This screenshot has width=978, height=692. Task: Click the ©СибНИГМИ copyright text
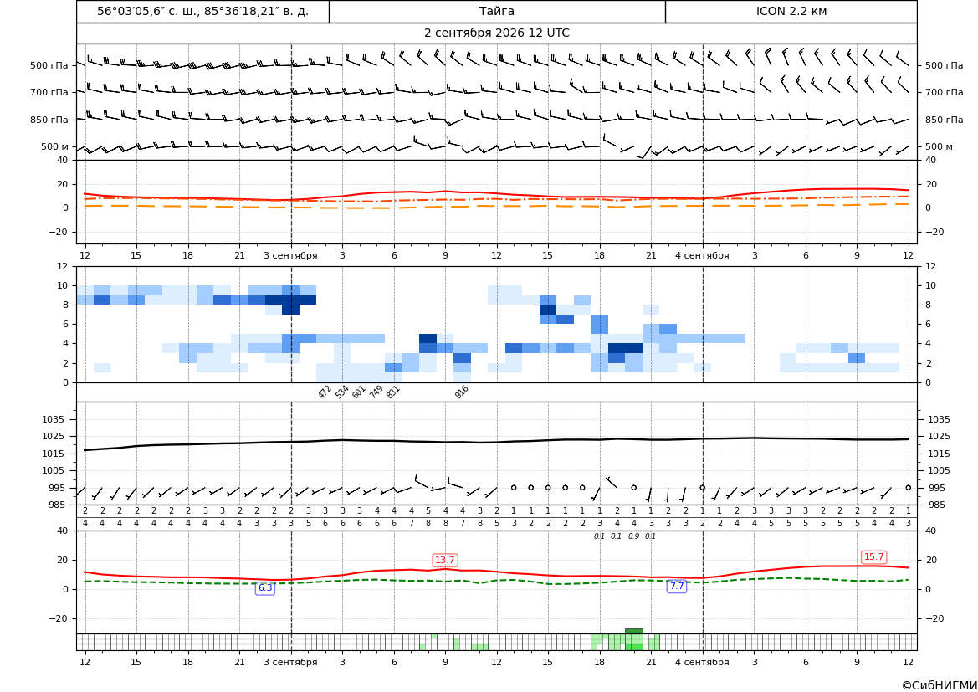[940, 685]
